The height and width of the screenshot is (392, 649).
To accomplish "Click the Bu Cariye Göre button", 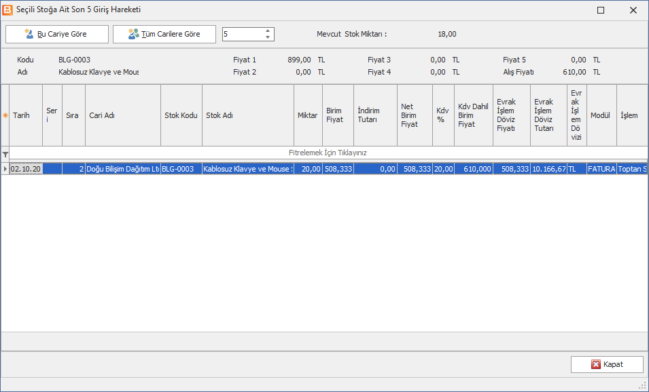I will click(x=56, y=35).
